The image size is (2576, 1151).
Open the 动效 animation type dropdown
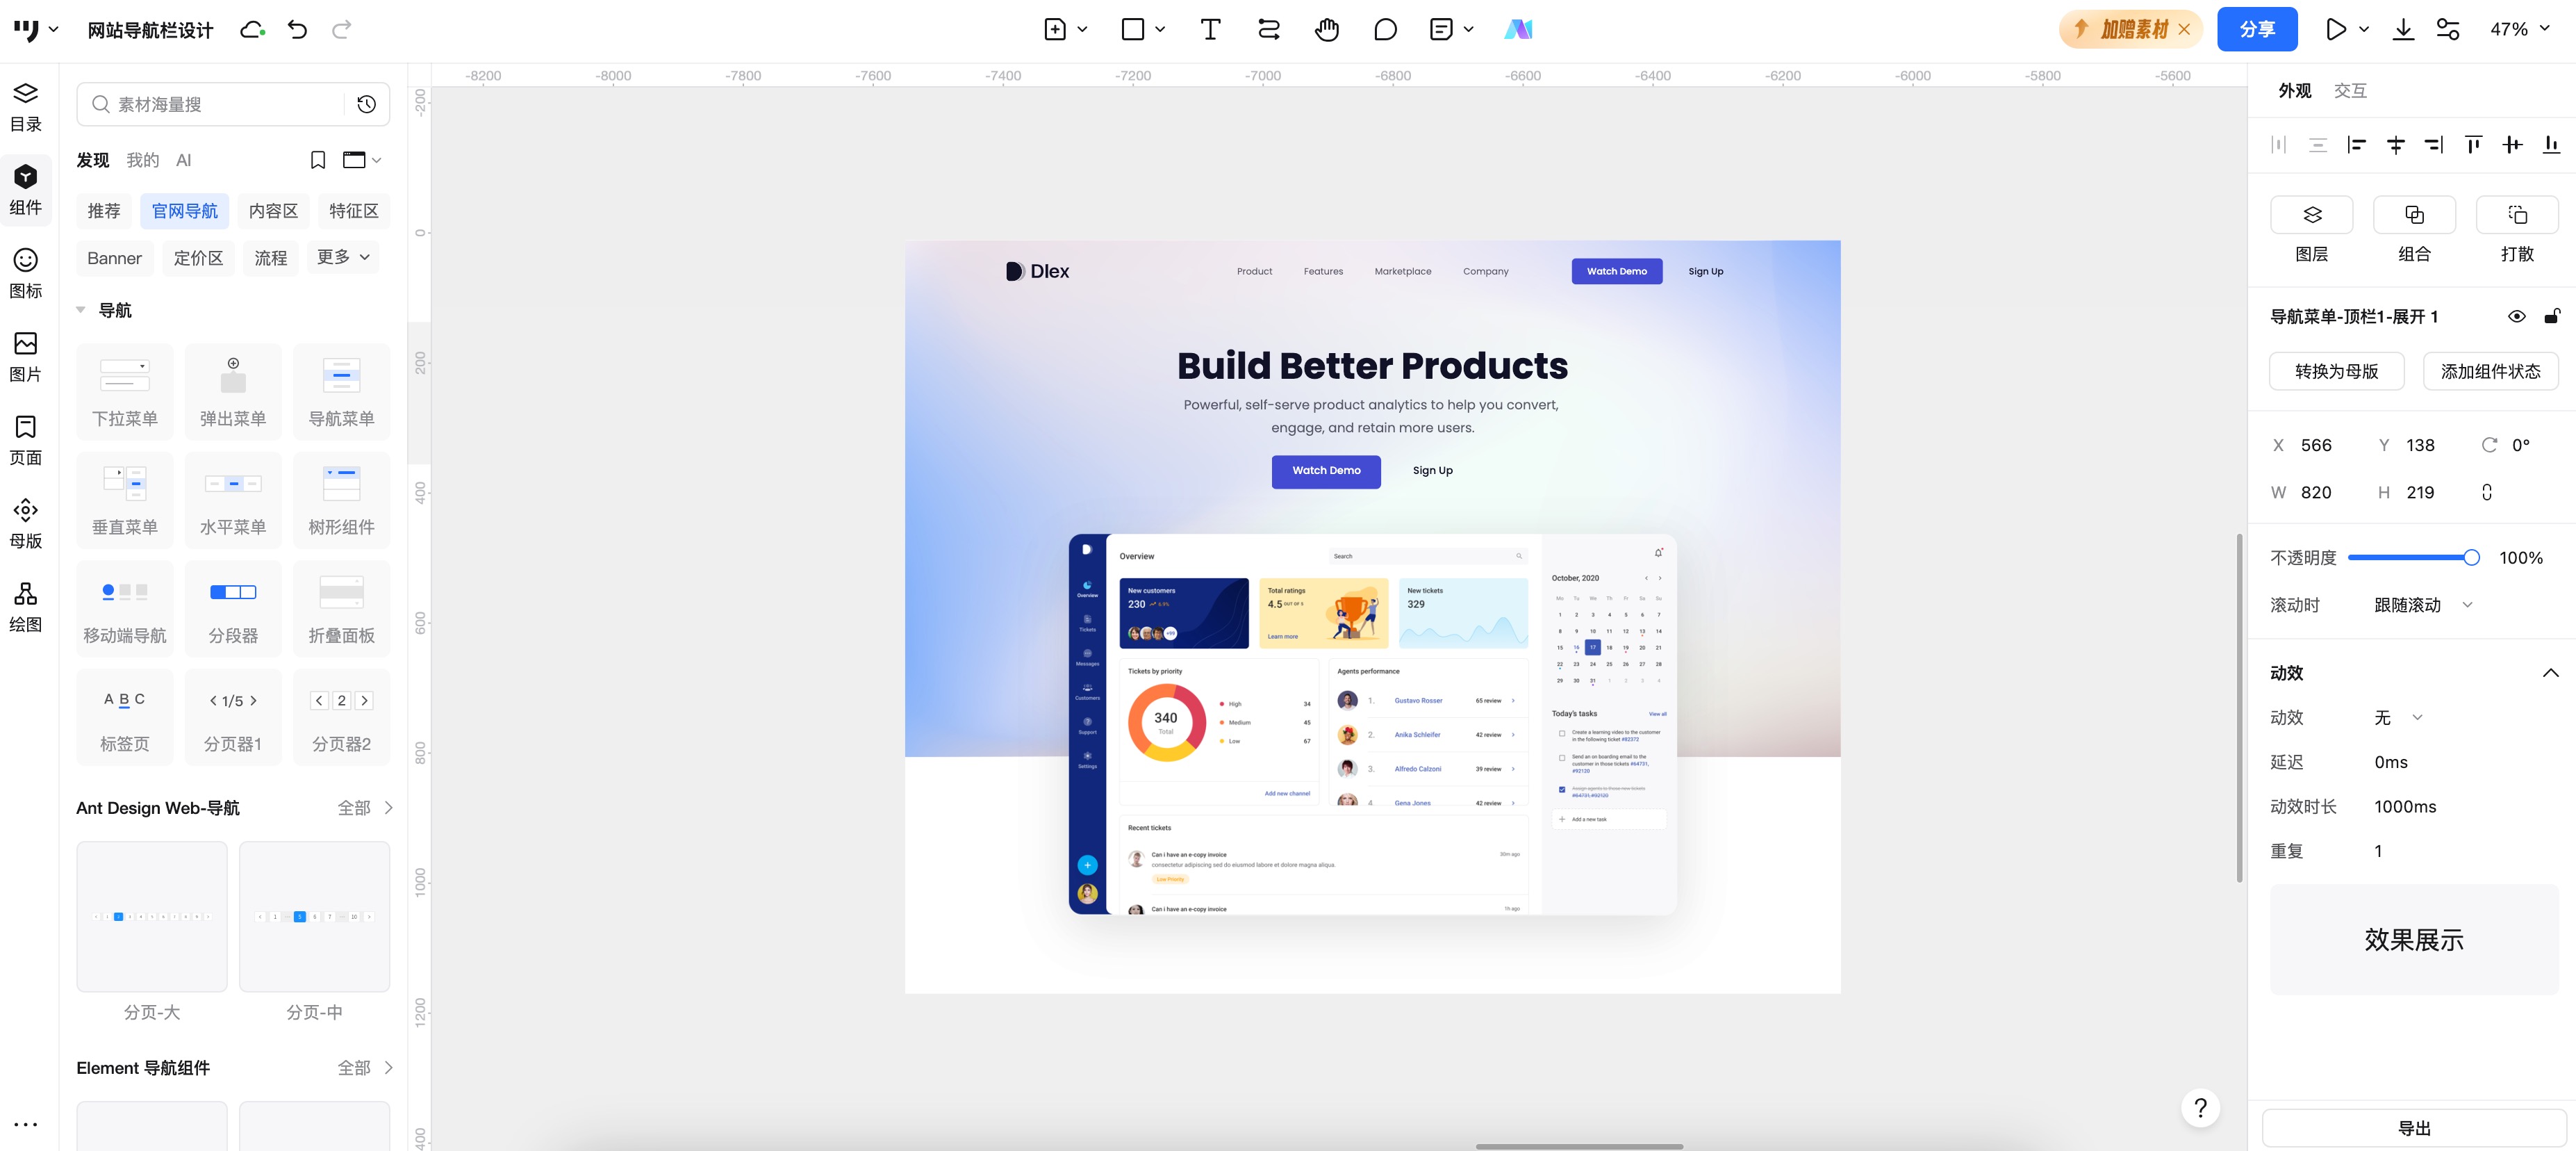tap(2398, 717)
